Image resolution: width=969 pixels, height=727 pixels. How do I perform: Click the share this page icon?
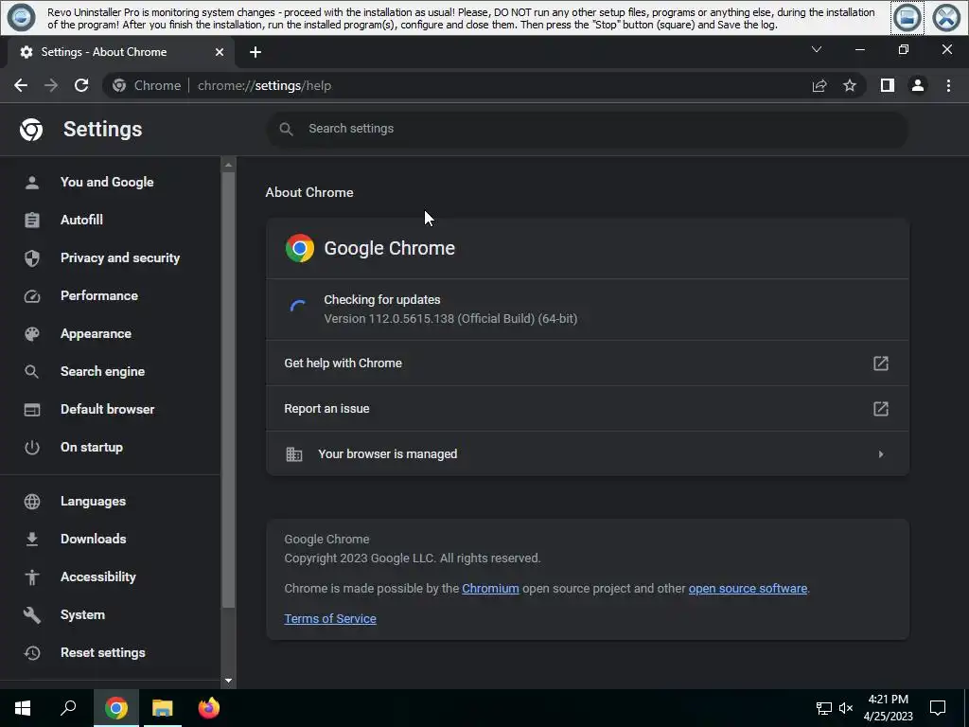[x=819, y=85]
